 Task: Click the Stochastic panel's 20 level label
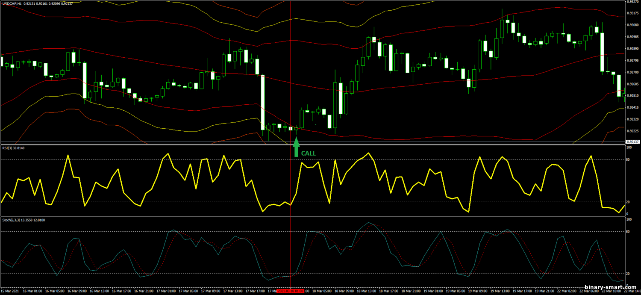[629, 274]
